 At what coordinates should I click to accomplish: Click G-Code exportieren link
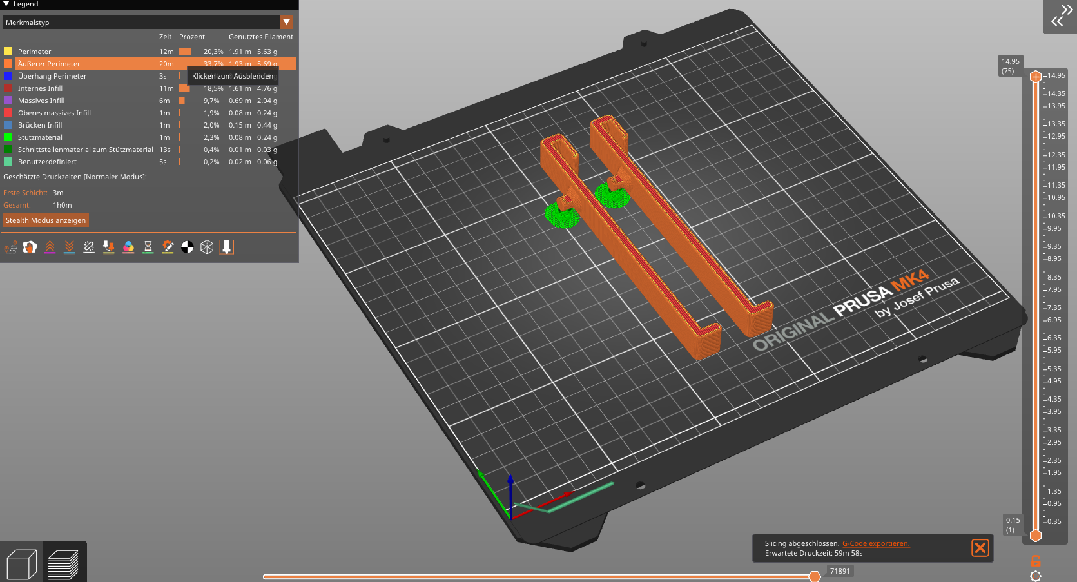876,543
